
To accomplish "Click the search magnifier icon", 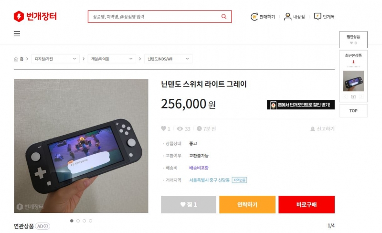I will pos(223,17).
